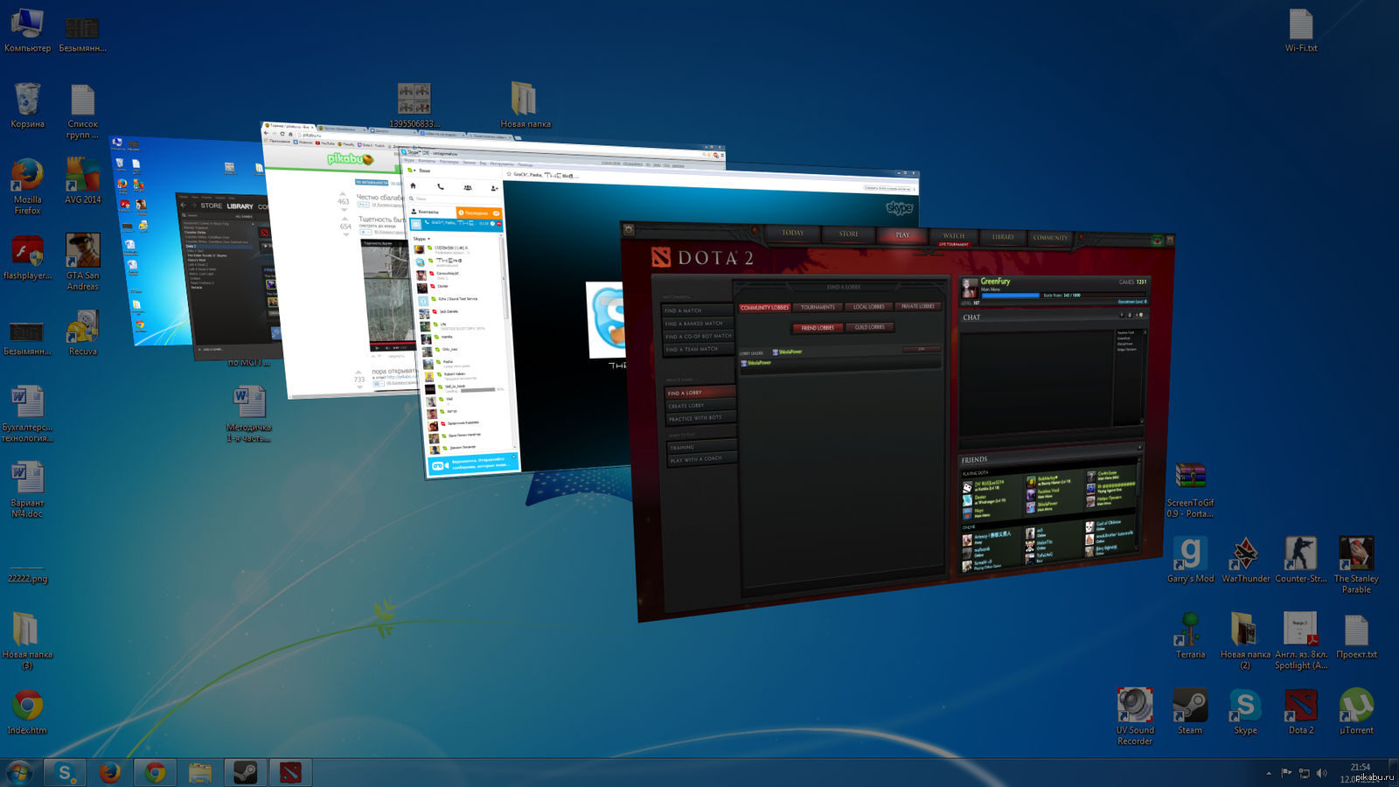The height and width of the screenshot is (787, 1399).
Task: Open the Корзина recycle bin icon
Action: [x=27, y=106]
